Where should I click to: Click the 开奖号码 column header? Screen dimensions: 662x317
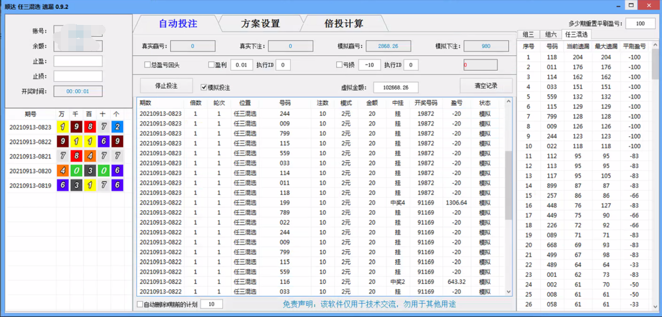(426, 103)
